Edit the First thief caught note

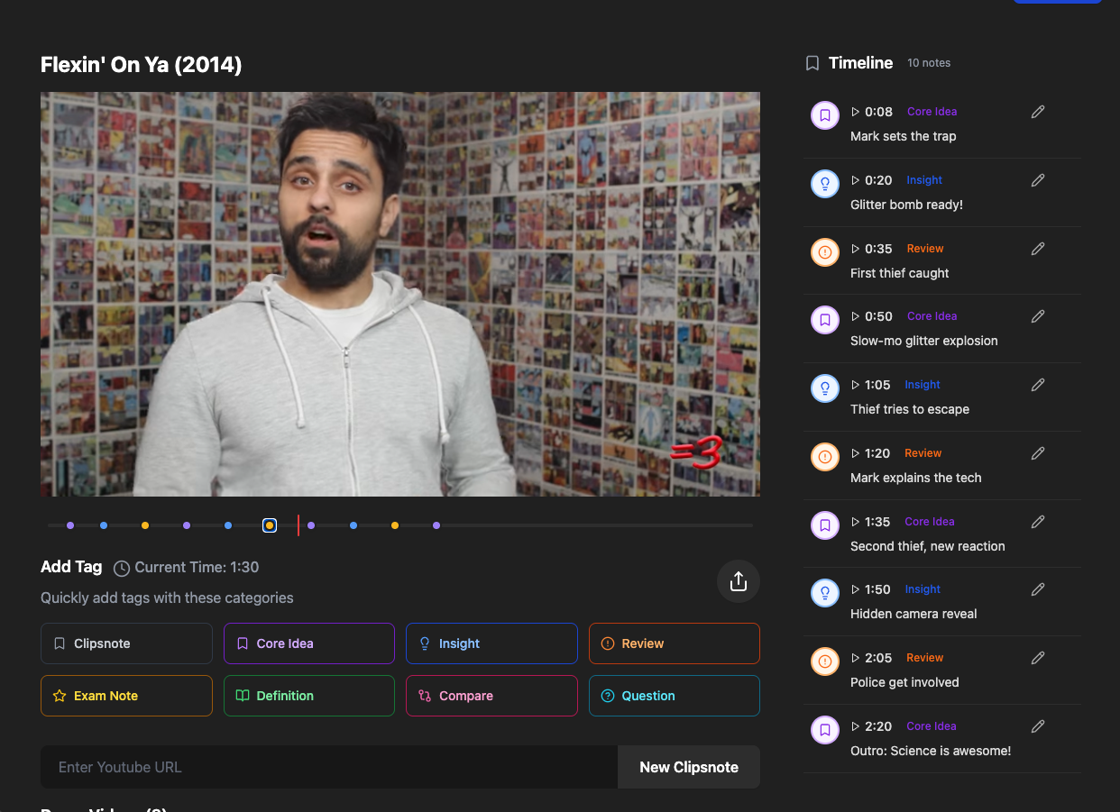(1038, 249)
